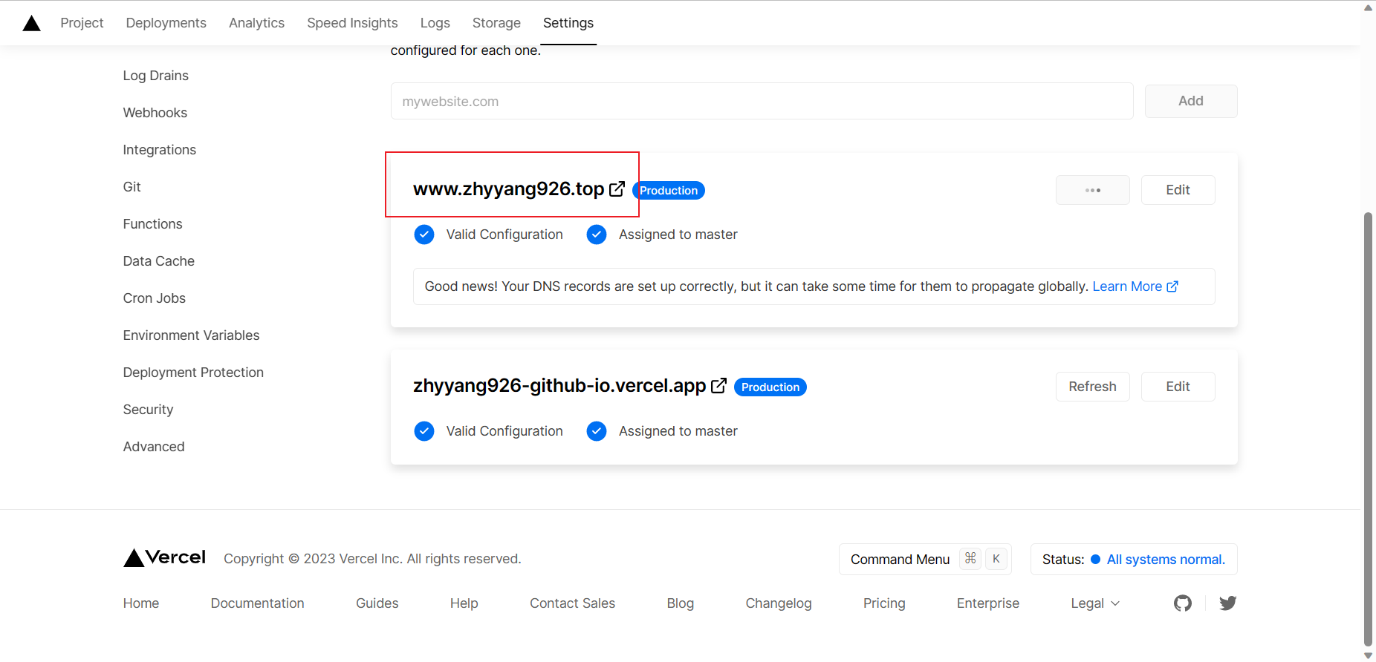
Task: Open Data Cache settings section
Action: click(x=159, y=261)
